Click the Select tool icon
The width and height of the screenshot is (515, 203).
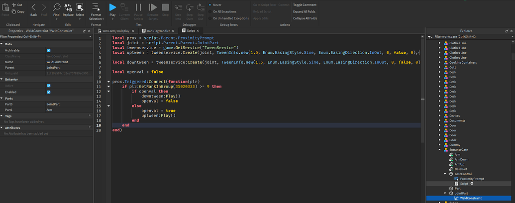click(x=80, y=7)
